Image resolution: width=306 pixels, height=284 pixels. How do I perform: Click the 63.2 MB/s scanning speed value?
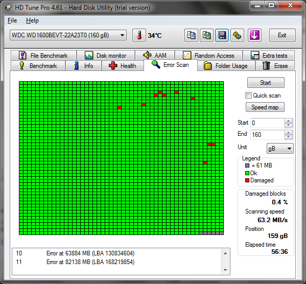pos(272,220)
